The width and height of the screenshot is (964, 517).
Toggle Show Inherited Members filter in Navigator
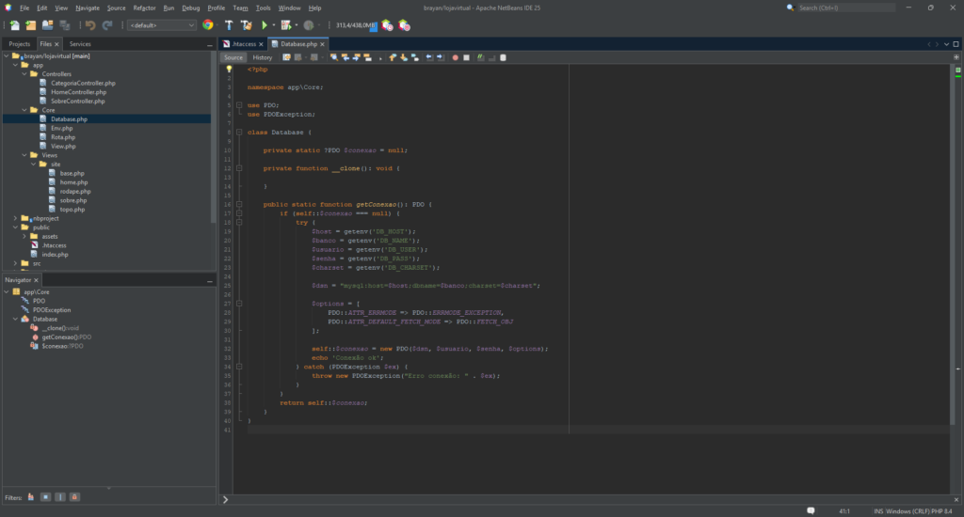(x=31, y=497)
